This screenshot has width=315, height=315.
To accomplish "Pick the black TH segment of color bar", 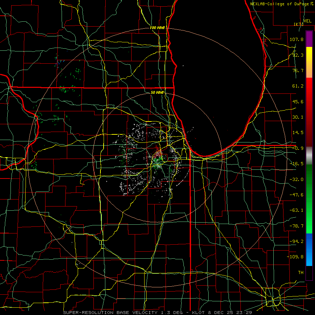I will point(309,273).
